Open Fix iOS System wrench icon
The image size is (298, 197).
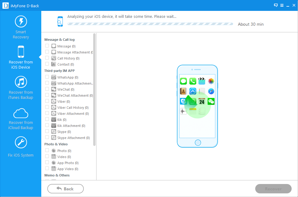(x=21, y=142)
